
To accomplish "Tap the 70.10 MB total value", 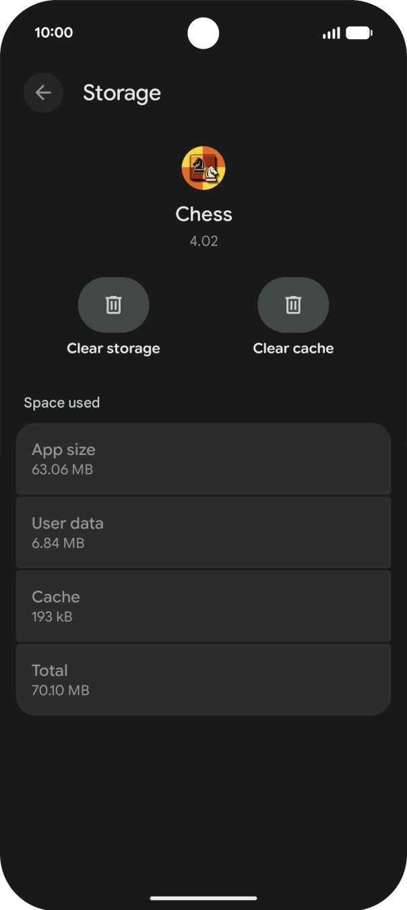I will pyautogui.click(x=60, y=690).
